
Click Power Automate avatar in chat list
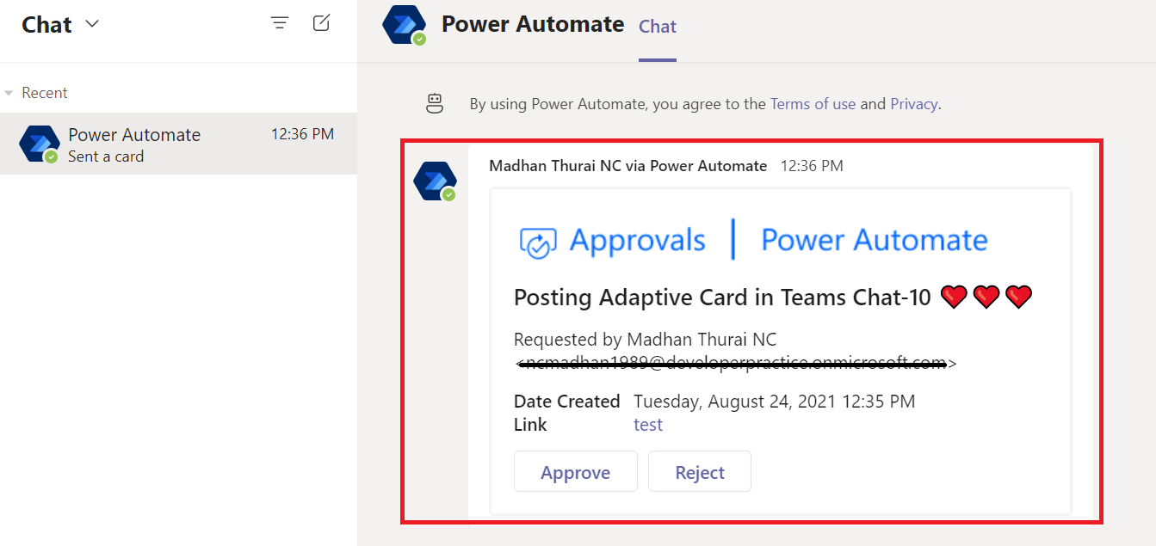[x=40, y=144]
